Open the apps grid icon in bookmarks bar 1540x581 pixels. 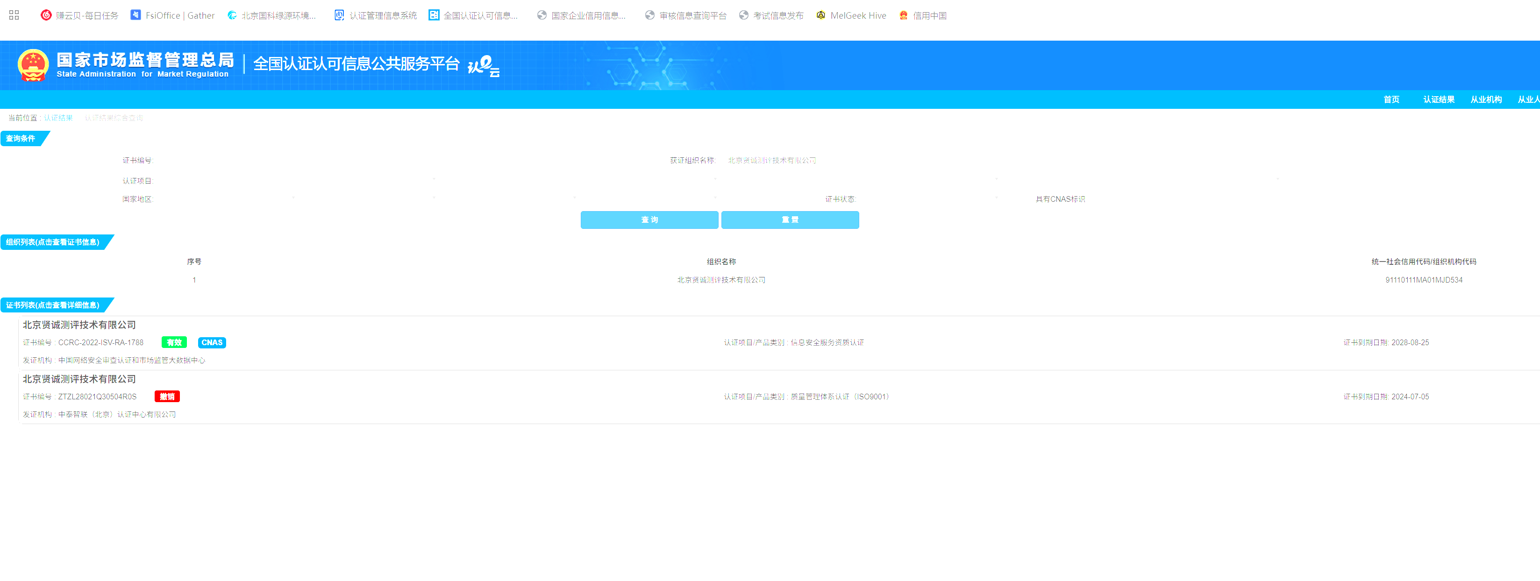click(14, 15)
